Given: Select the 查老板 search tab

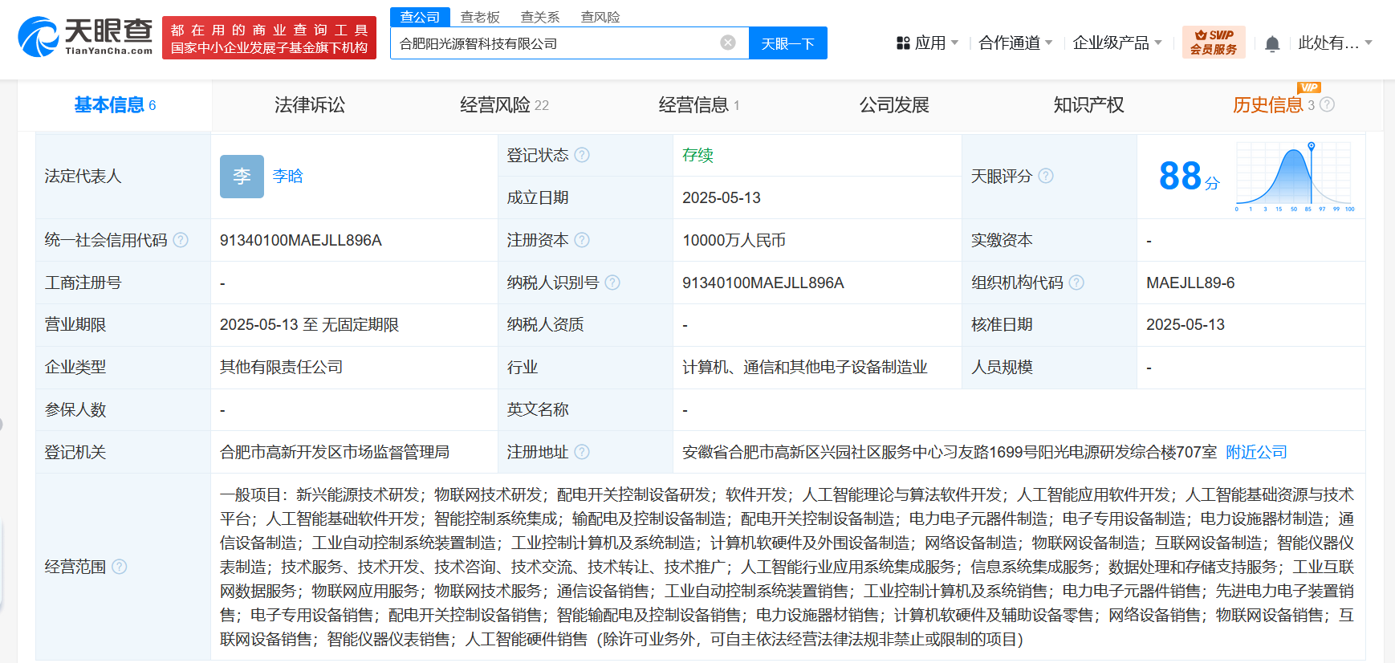Looking at the screenshot, I should pyautogui.click(x=480, y=17).
